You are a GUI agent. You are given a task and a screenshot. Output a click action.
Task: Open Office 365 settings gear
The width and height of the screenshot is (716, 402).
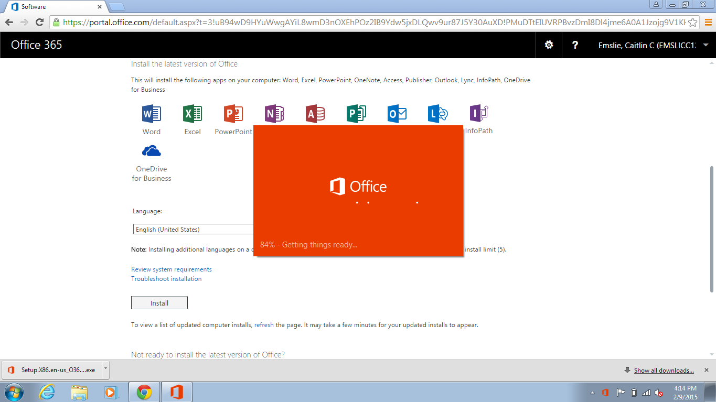[549, 45]
